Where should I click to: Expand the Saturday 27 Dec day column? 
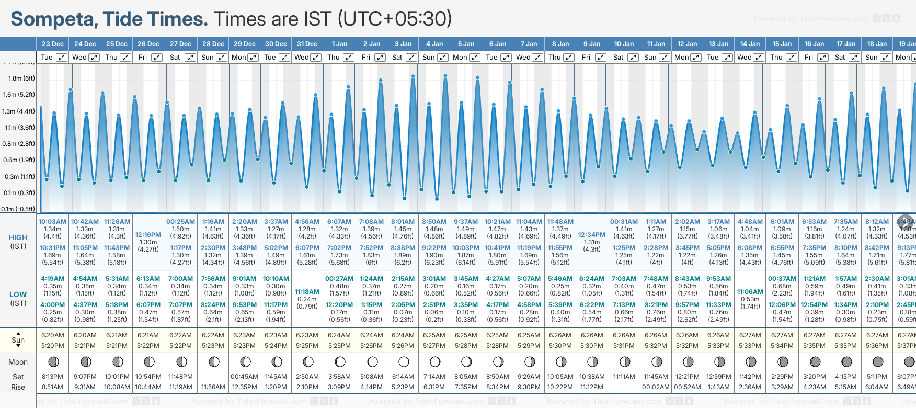(190, 58)
